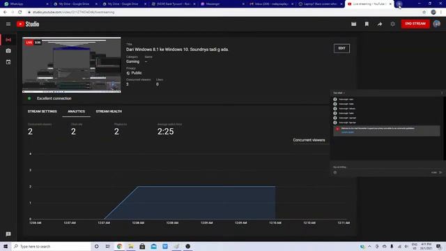Click the EDIT button for stream details
Image resolution: width=446 pixels, height=251 pixels.
pyautogui.click(x=341, y=48)
